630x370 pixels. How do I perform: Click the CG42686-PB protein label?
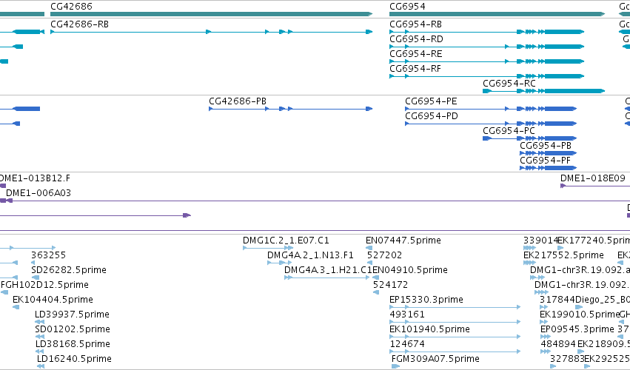pyautogui.click(x=238, y=101)
